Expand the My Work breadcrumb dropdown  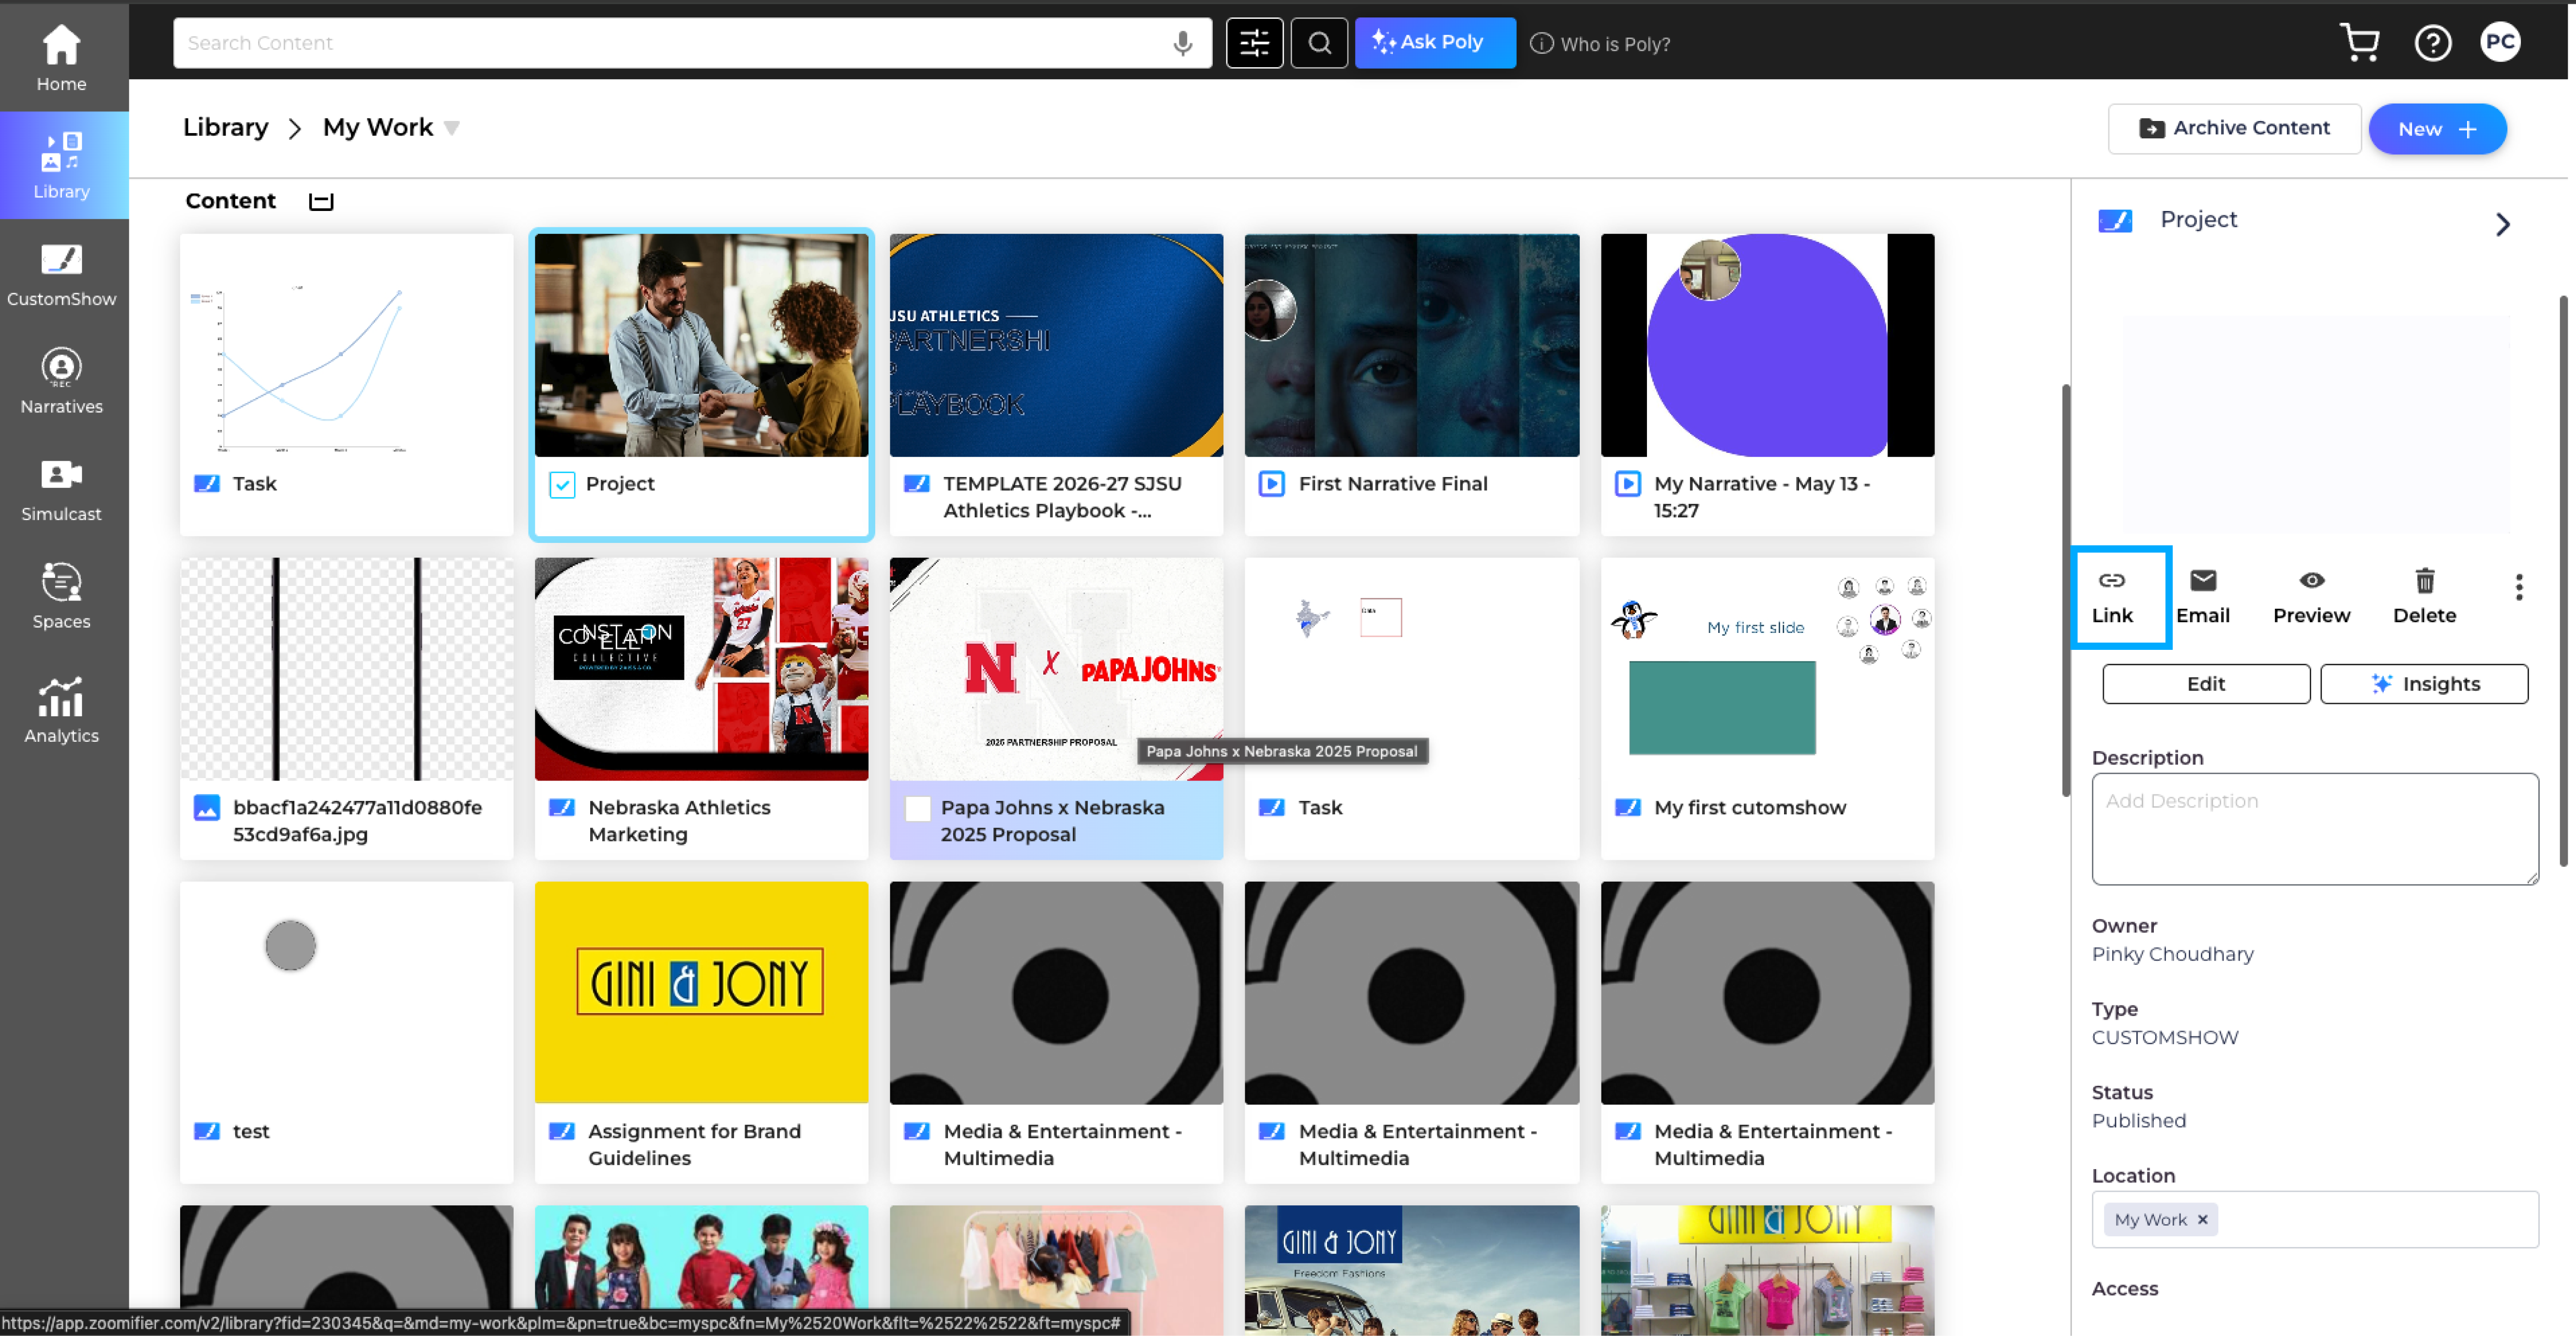pyautogui.click(x=452, y=129)
